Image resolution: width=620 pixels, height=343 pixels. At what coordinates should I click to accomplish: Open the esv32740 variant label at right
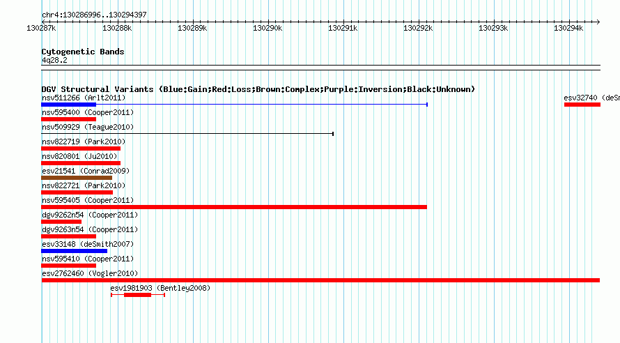(x=591, y=98)
